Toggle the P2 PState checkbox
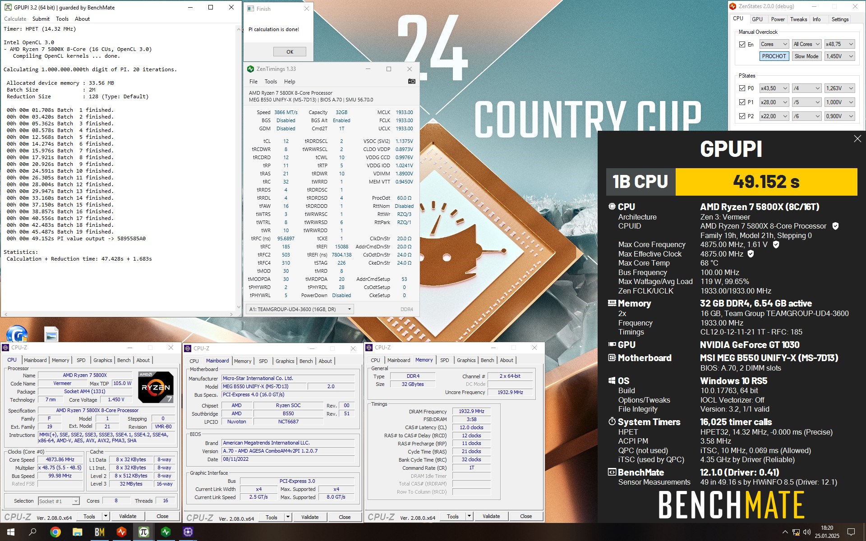This screenshot has height=541, width=866. click(x=742, y=116)
